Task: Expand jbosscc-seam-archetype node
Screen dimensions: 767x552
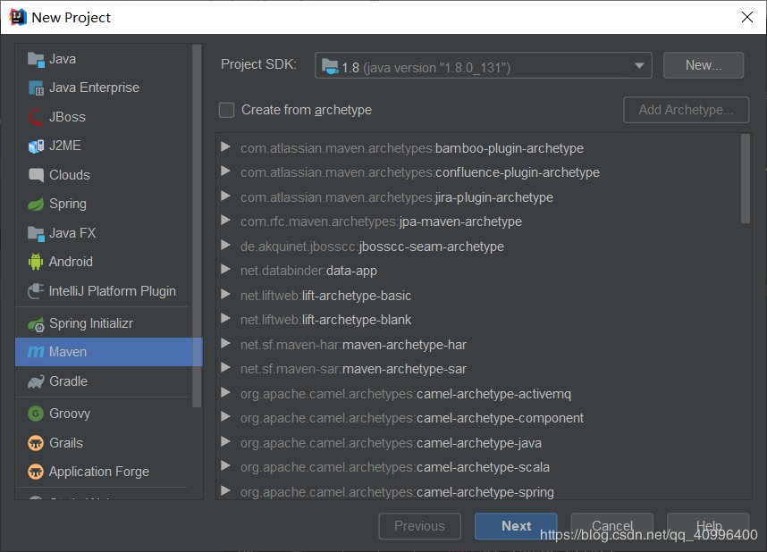Action: tap(225, 245)
